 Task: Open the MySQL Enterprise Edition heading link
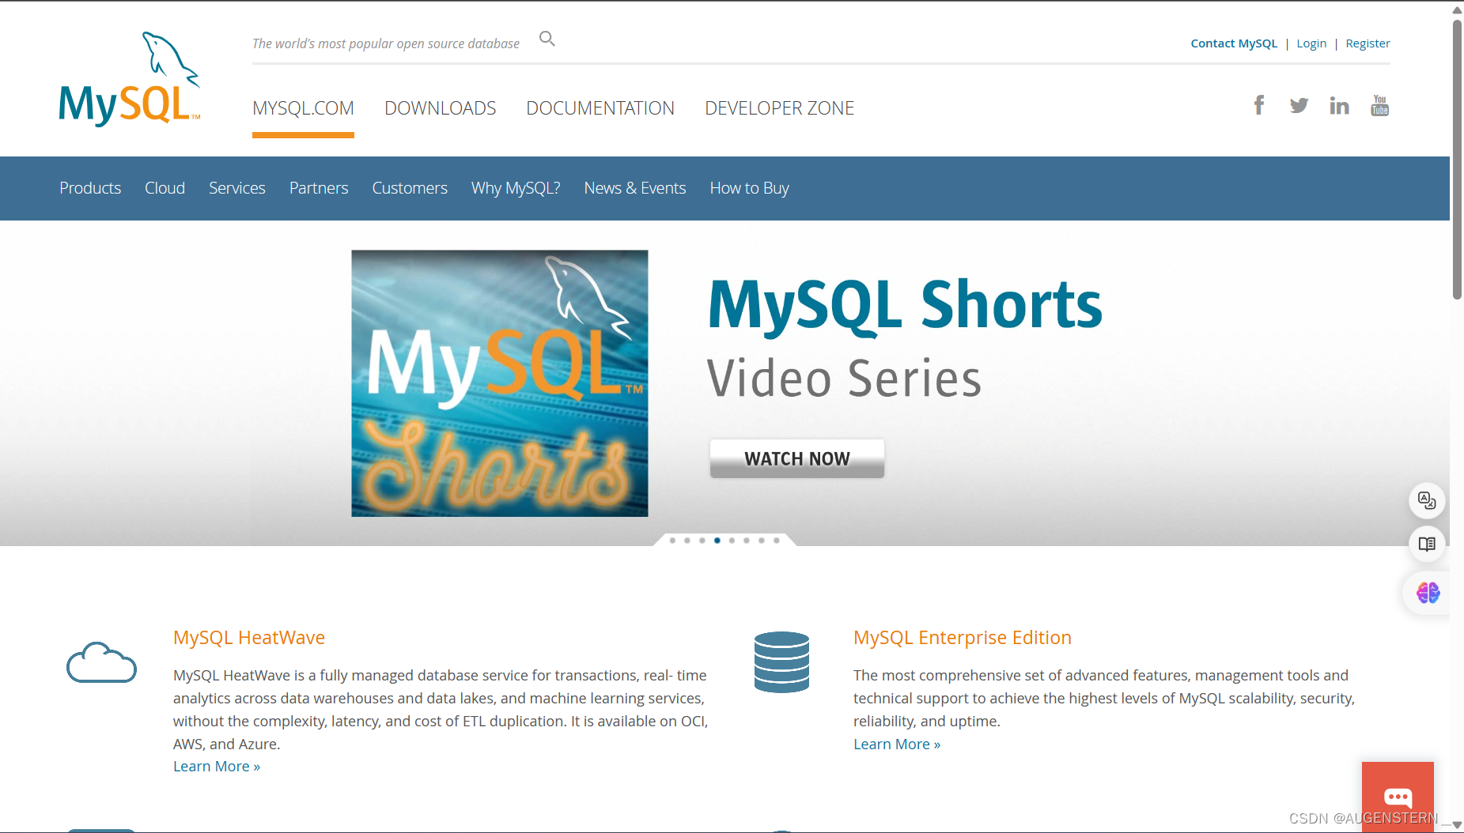(963, 638)
